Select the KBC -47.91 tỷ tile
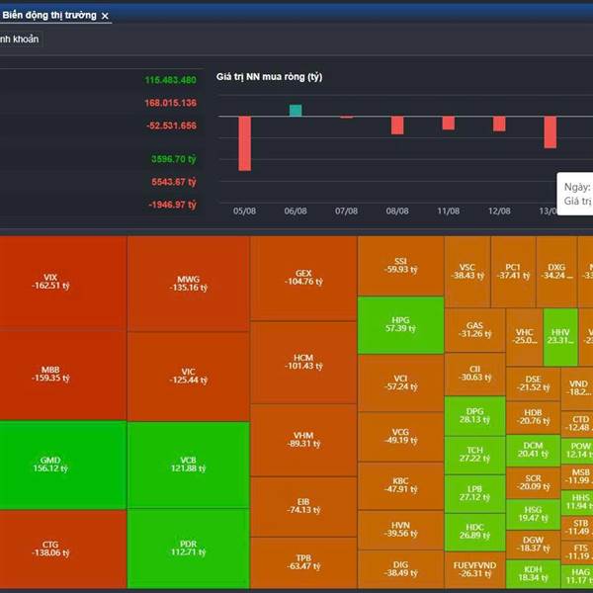593x593 pixels. tap(400, 486)
